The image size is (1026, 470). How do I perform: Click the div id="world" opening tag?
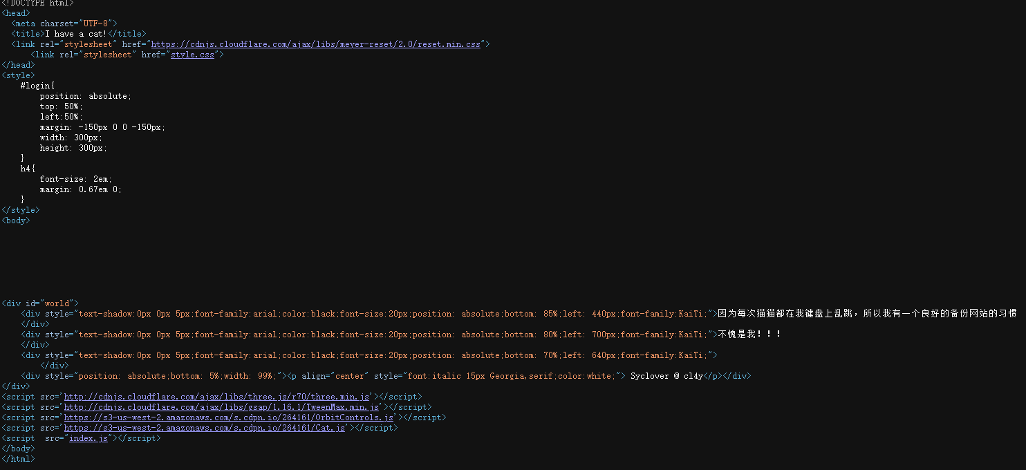(40, 303)
